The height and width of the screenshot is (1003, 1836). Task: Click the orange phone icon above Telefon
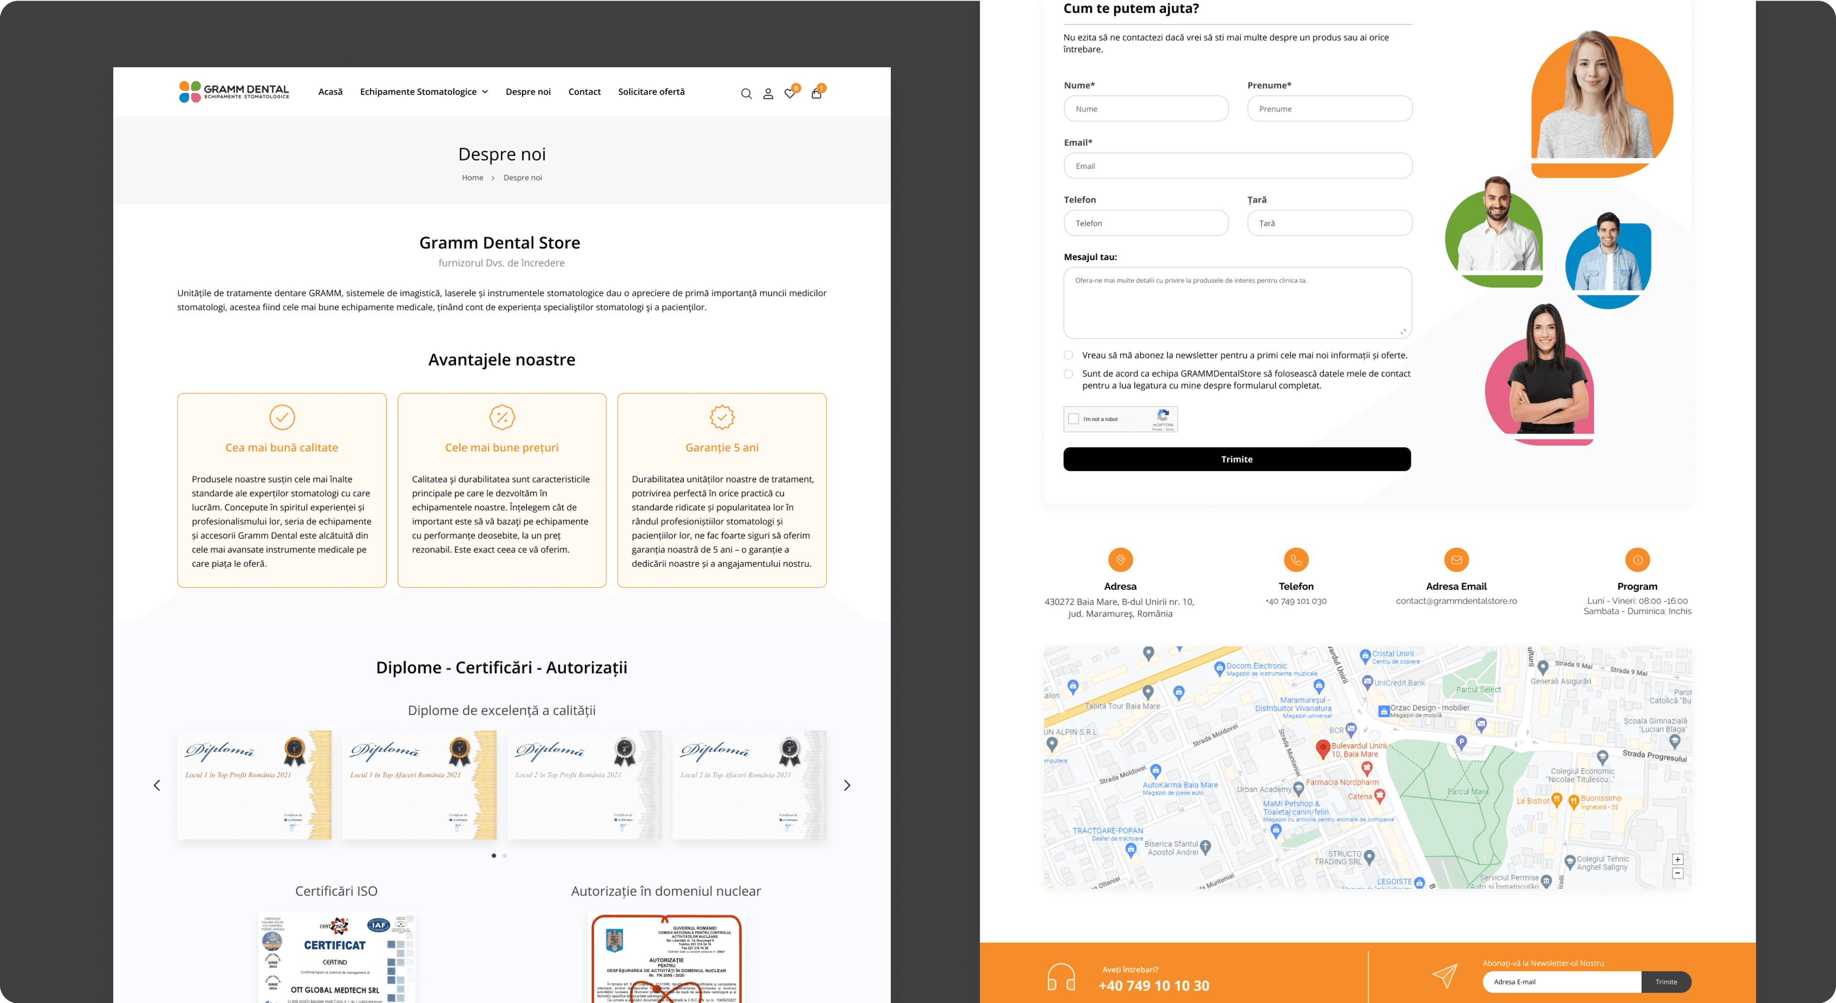click(1296, 560)
